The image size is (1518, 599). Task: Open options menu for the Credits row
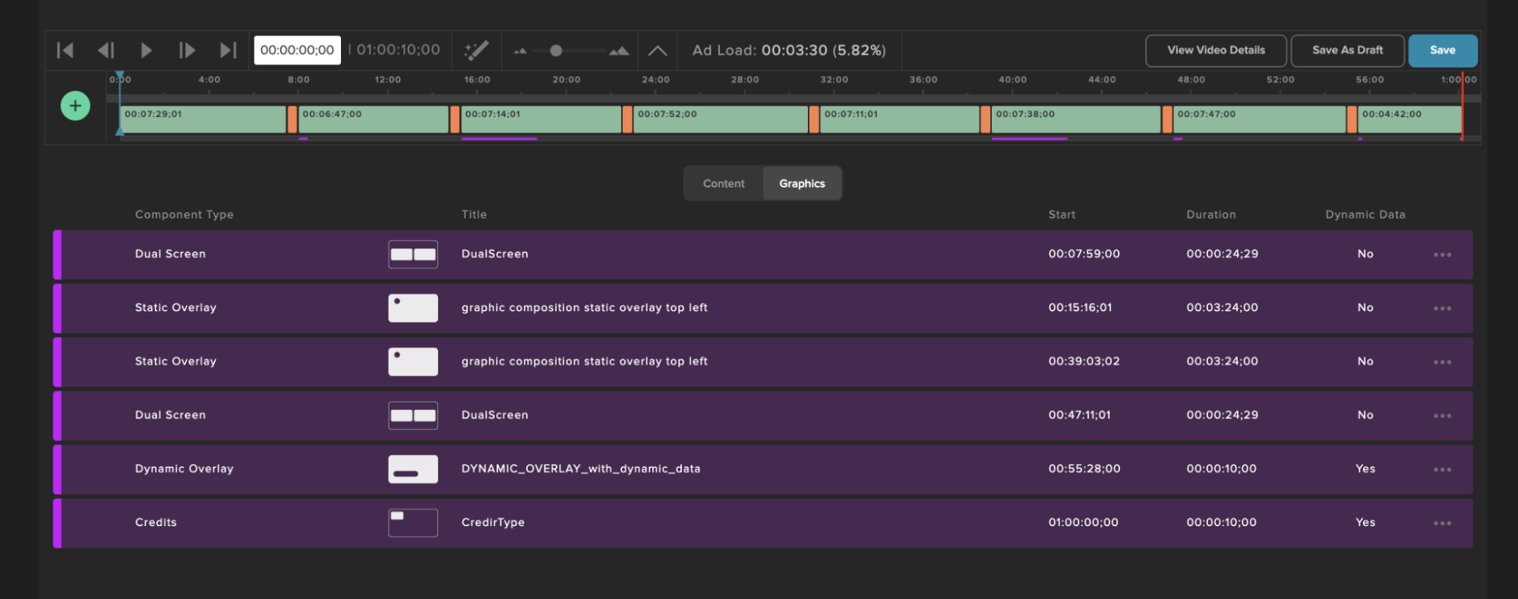coord(1442,524)
